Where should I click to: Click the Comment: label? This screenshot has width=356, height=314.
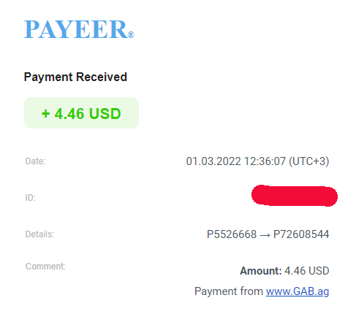[x=45, y=267]
